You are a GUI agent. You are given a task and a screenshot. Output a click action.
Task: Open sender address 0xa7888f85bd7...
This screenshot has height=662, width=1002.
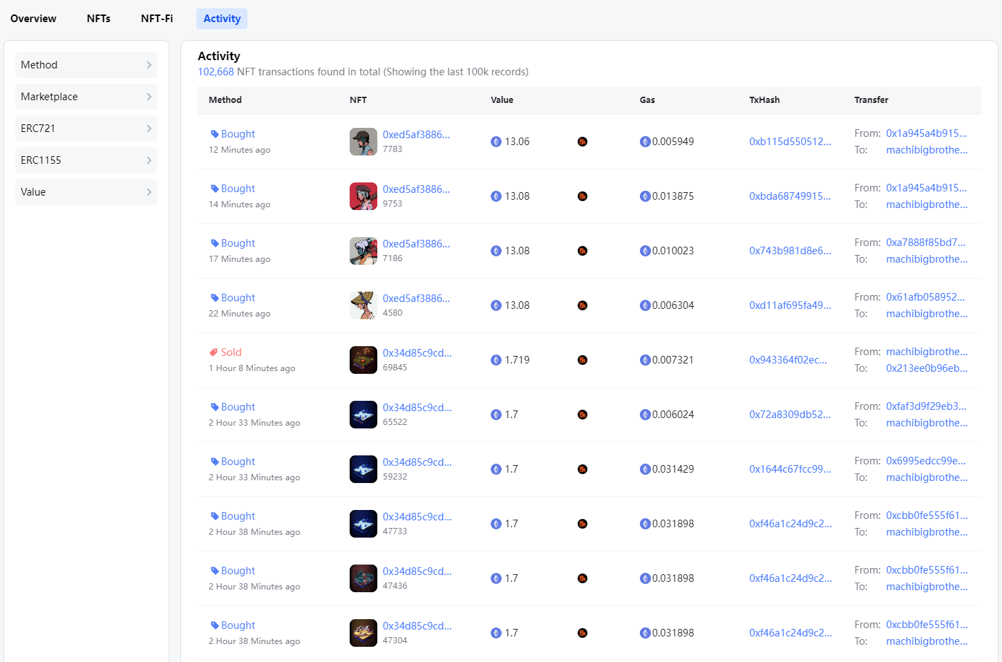pos(925,243)
